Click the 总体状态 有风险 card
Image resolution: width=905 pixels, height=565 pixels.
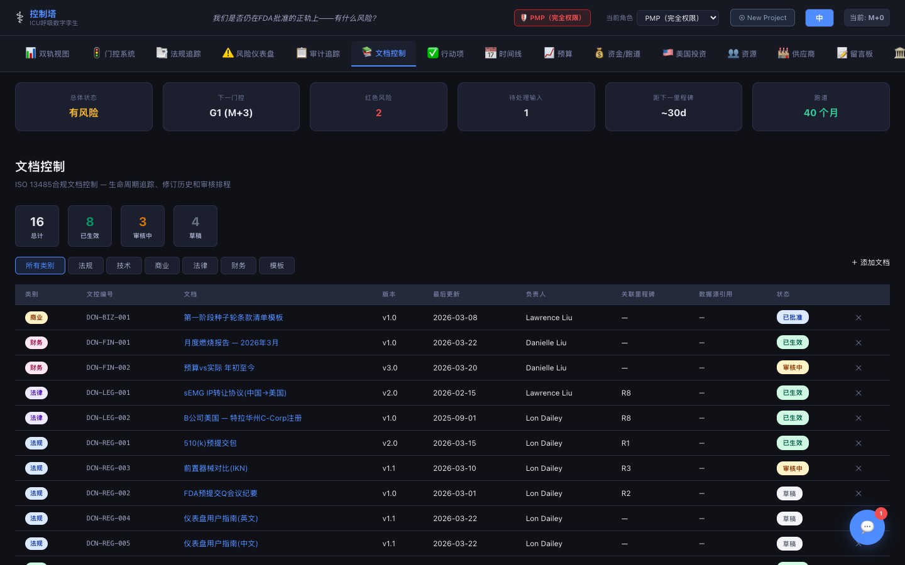point(84,107)
